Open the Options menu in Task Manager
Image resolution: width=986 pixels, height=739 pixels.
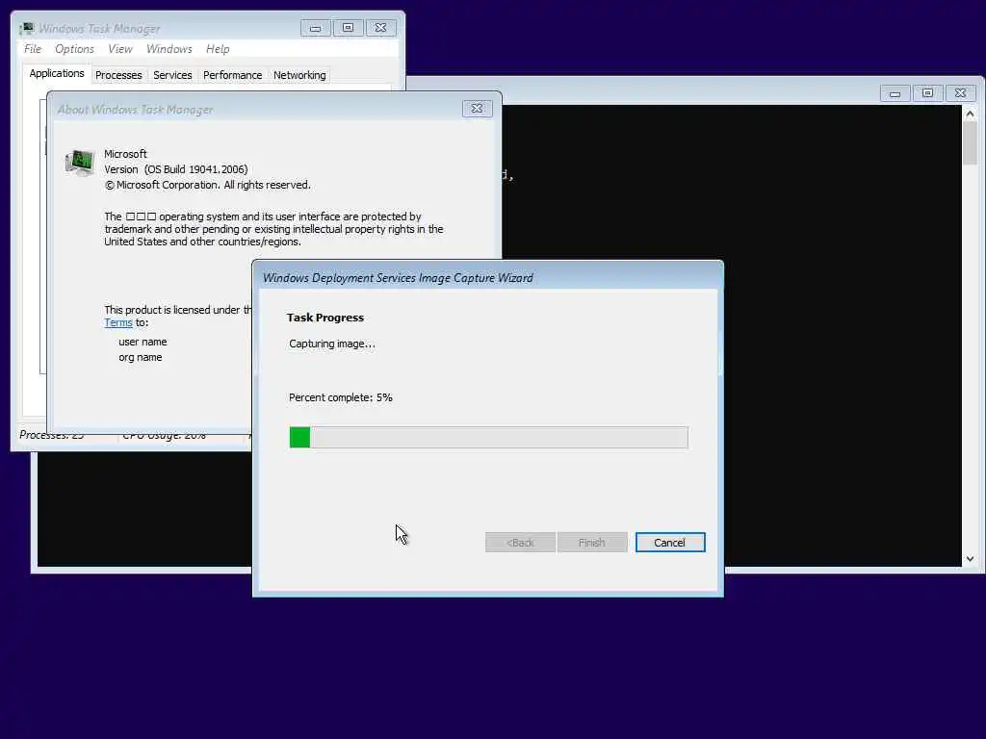coord(74,49)
